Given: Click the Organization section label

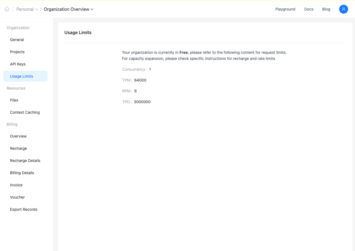Looking at the screenshot, I should click(18, 28).
